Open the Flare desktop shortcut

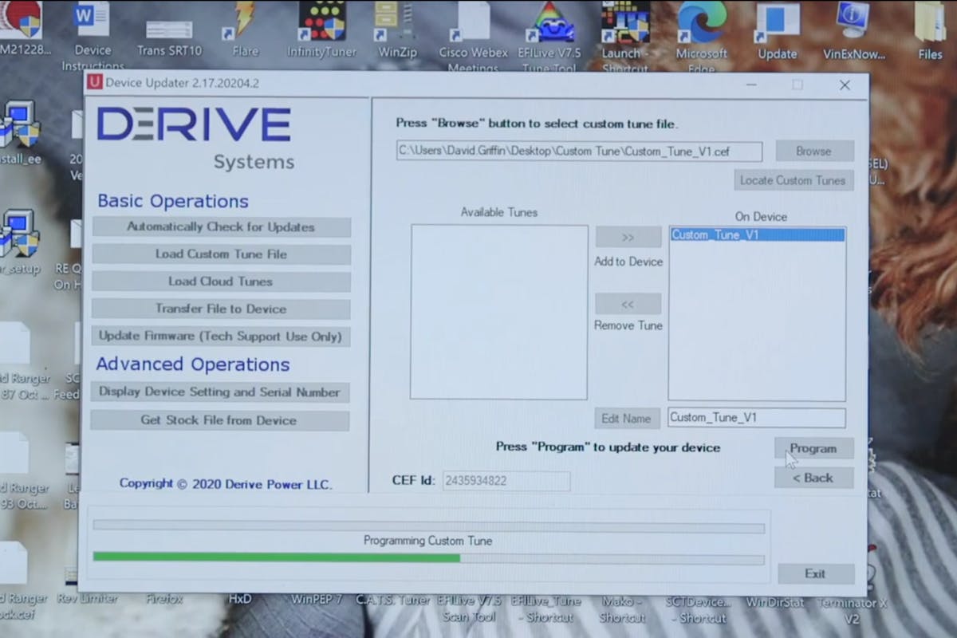click(245, 26)
